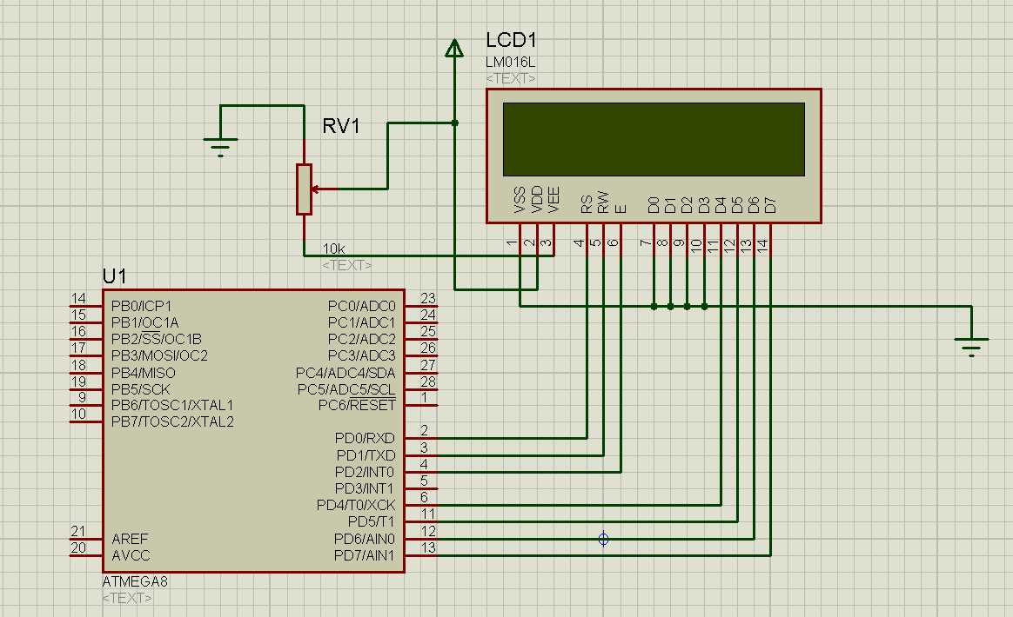Click the red wiper arrow on RV1

click(x=324, y=189)
